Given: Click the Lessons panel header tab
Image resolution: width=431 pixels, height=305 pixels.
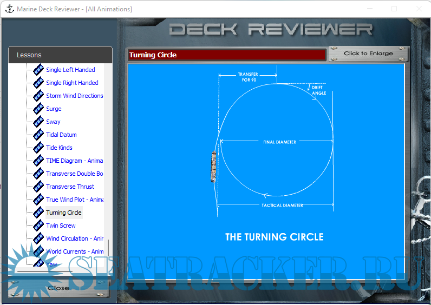Looking at the screenshot, I should [x=60, y=55].
